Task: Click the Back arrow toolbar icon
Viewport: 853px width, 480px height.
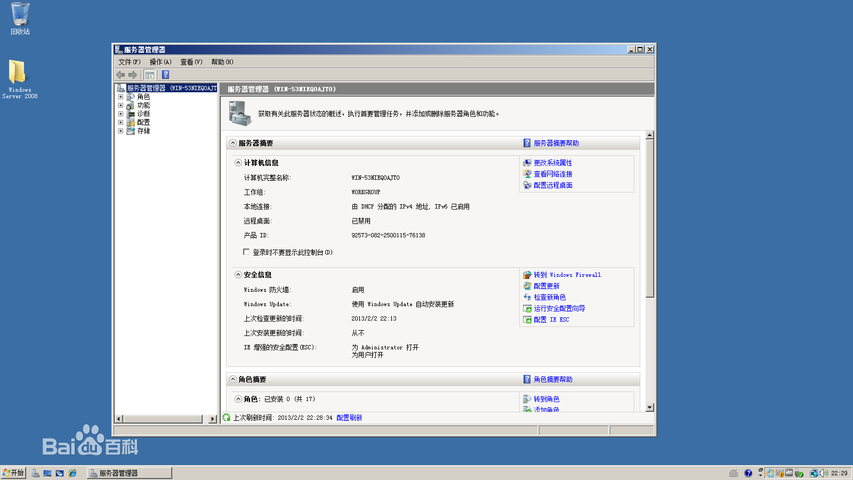Action: pos(120,75)
